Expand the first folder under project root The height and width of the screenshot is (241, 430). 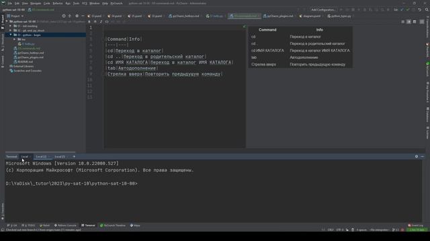pyautogui.click(x=11, y=26)
